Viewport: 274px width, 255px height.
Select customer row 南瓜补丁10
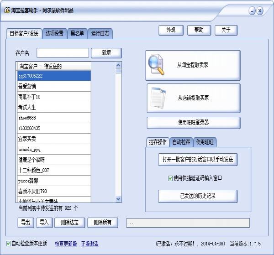pyautogui.click(x=54, y=97)
